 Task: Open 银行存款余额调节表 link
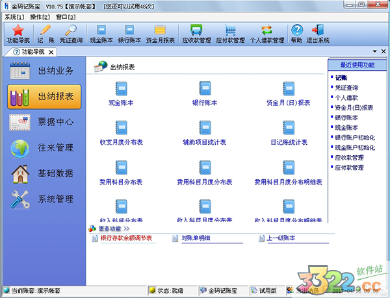[x=126, y=238]
